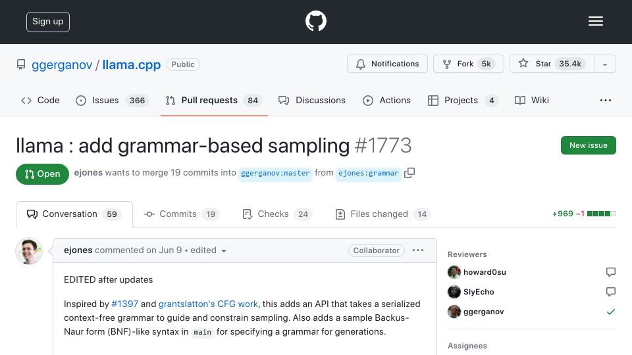The height and width of the screenshot is (355, 632).
Task: Select the Commits tab
Action: click(x=182, y=214)
